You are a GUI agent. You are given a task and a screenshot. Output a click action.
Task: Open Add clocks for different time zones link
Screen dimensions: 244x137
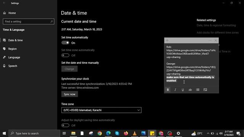(218, 33)
